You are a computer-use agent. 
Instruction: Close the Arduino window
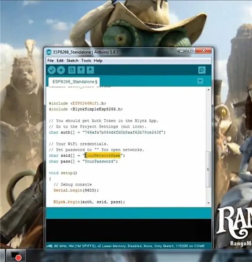click(x=204, y=51)
